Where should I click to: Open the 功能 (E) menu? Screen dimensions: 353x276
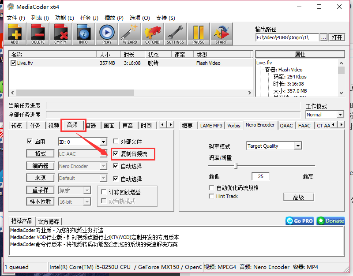(x=64, y=18)
